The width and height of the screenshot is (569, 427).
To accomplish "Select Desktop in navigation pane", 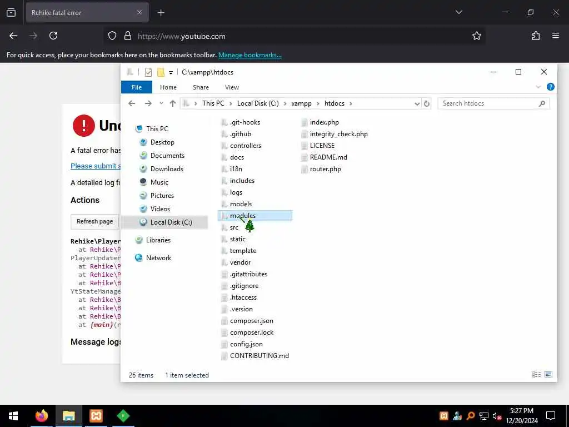I will pyautogui.click(x=162, y=142).
